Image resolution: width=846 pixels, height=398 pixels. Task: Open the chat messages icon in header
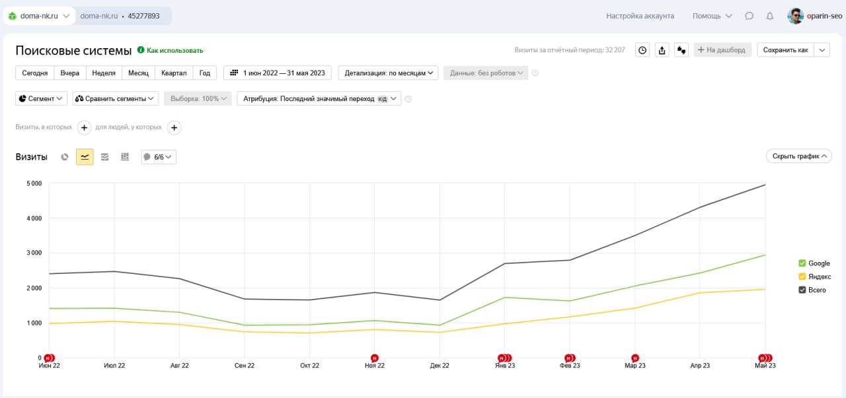pyautogui.click(x=749, y=16)
